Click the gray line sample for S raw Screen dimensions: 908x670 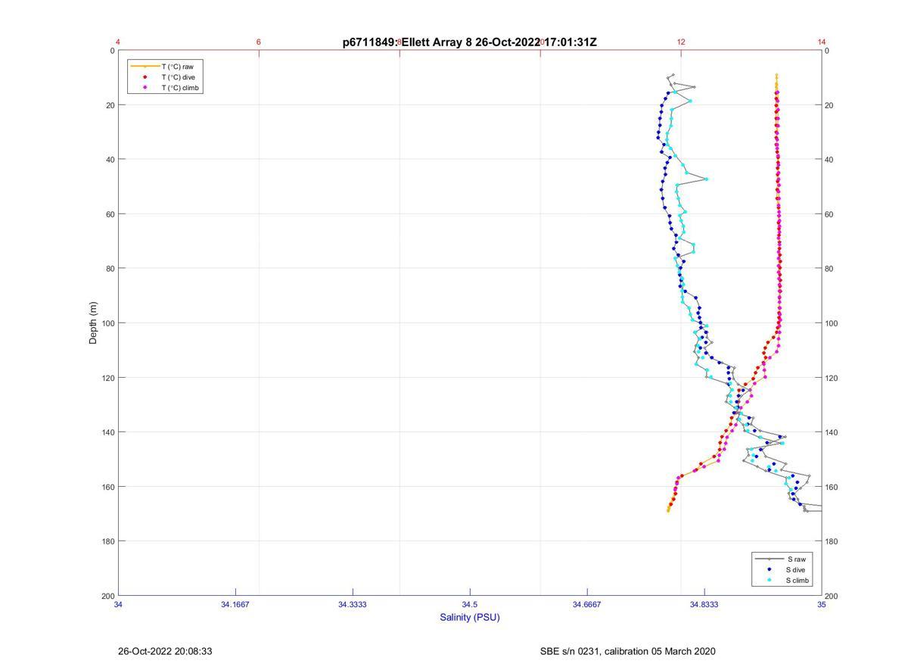pyautogui.click(x=770, y=559)
